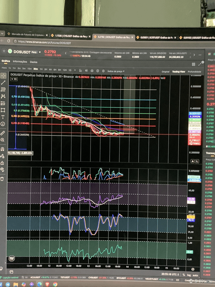Switch to the Informações tab
The height and width of the screenshot is (287, 215).
20,62
